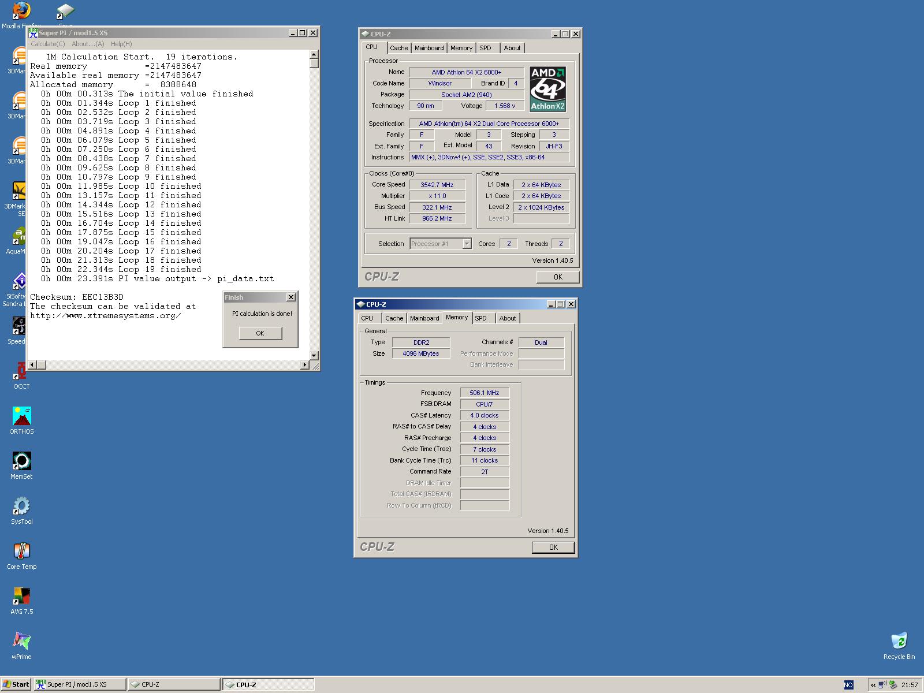Click the Core Speed 3542.7 MHz field
Screen dimensions: 924x693
tap(437, 185)
